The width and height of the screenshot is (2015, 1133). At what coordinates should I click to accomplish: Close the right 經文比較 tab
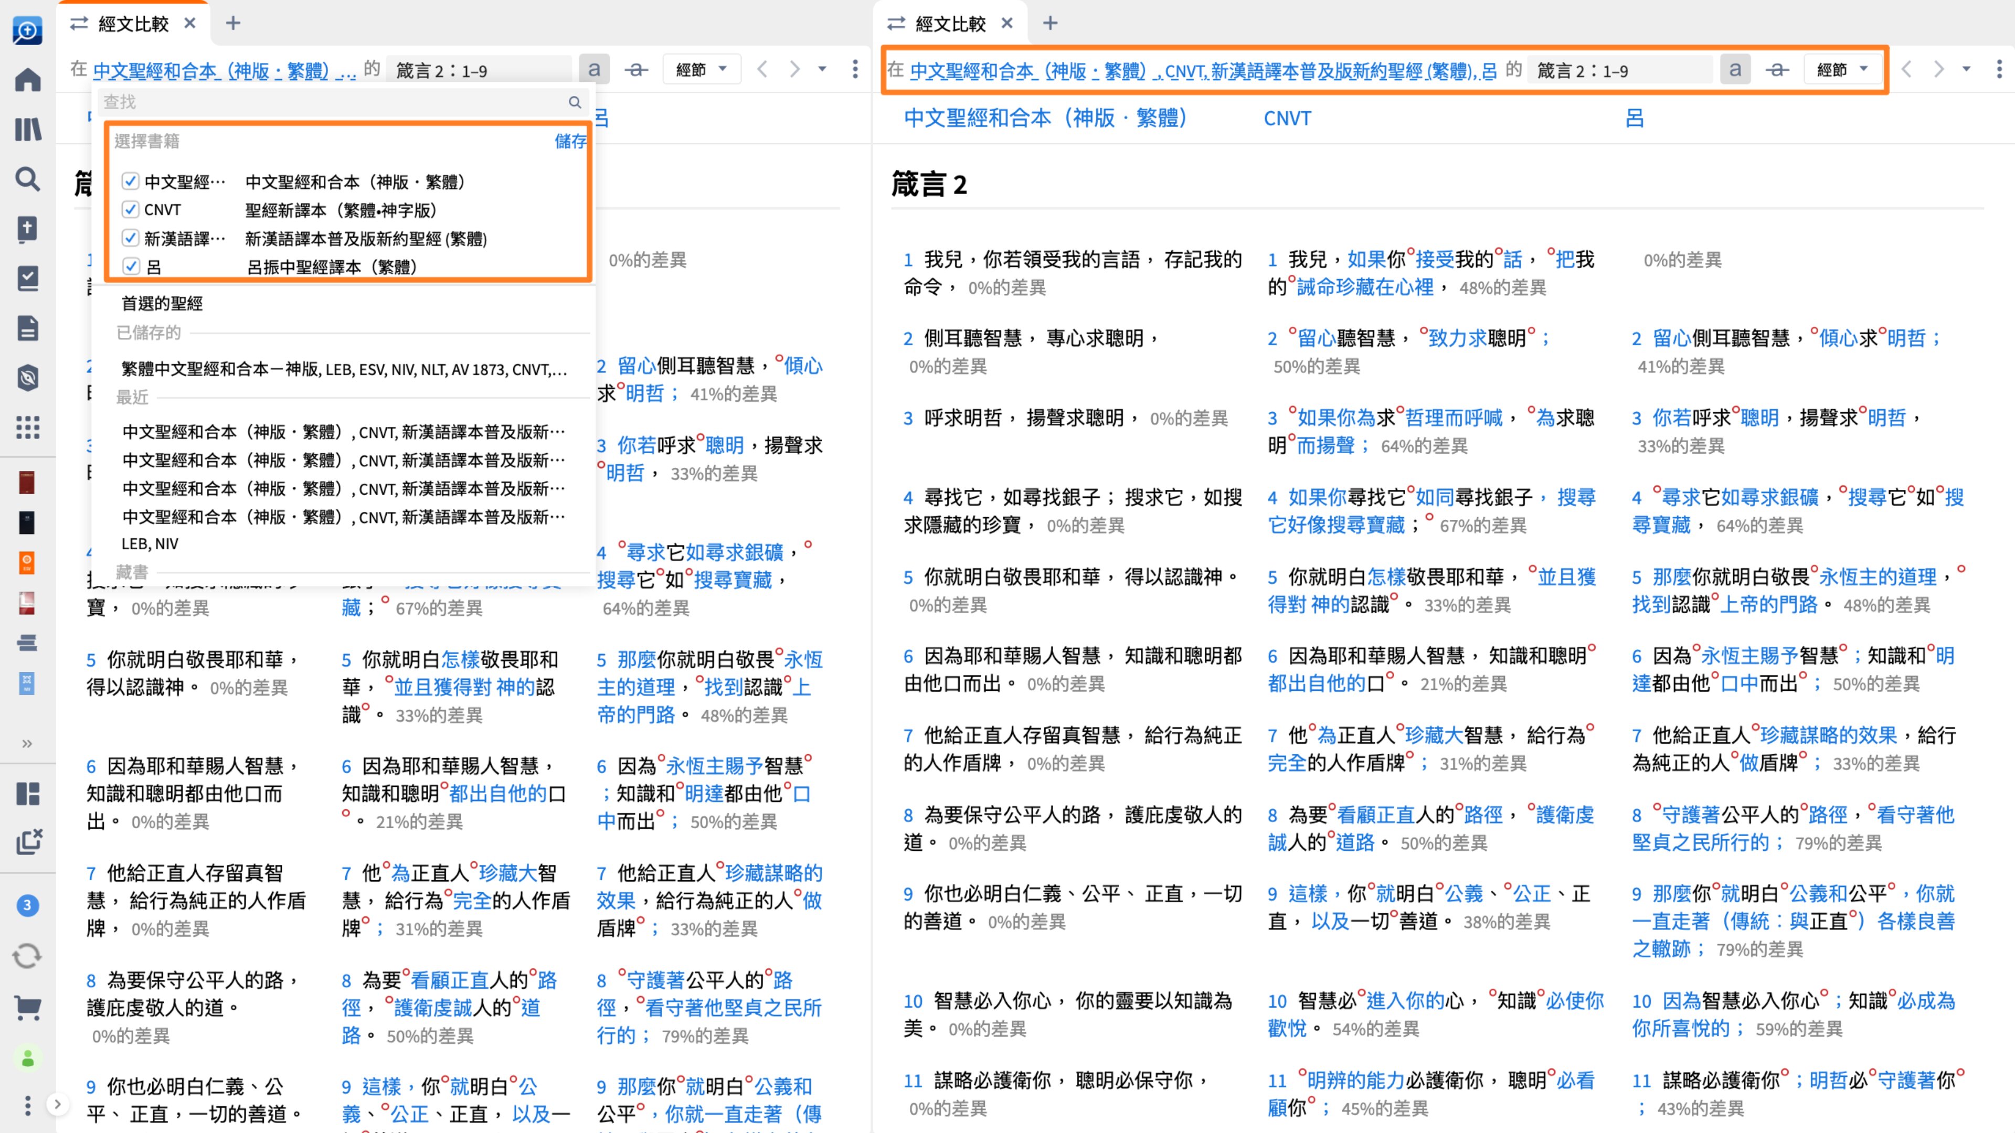click(1008, 24)
